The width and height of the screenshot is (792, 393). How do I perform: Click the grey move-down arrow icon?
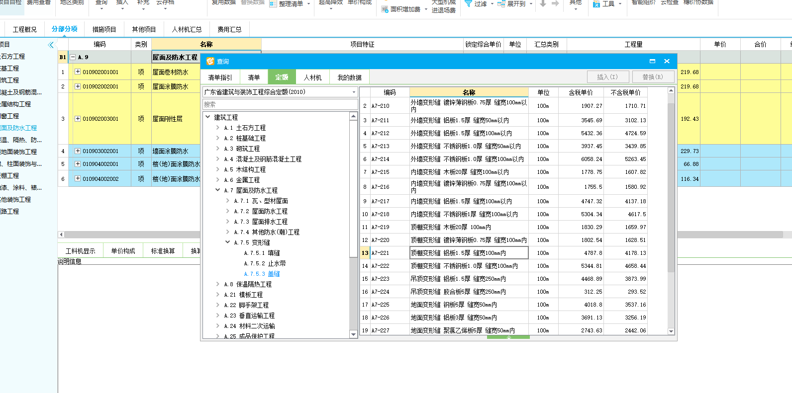[x=543, y=3]
